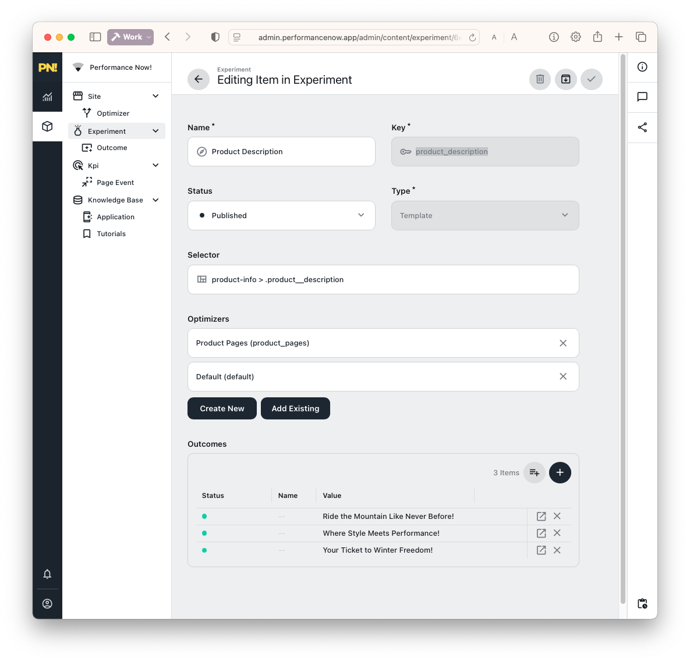
Task: Increase text size with large A
Action: (514, 37)
